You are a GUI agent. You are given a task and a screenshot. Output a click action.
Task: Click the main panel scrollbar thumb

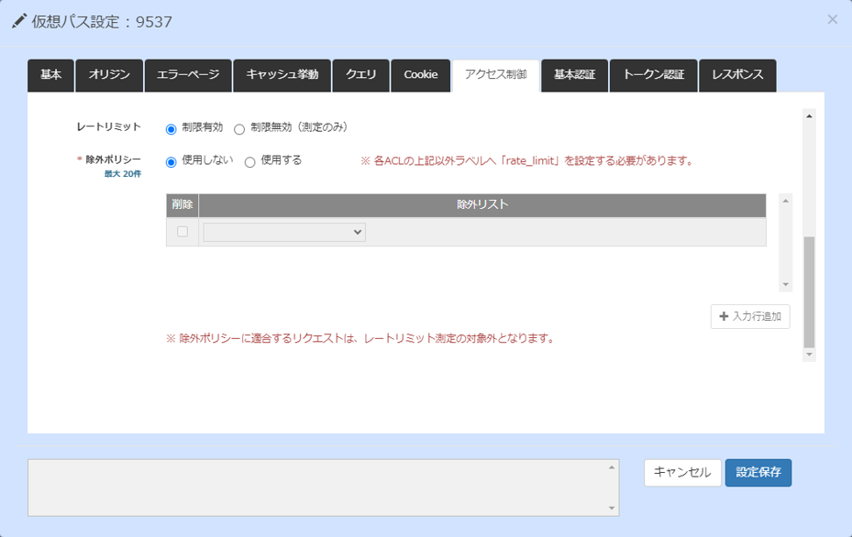[x=809, y=292]
